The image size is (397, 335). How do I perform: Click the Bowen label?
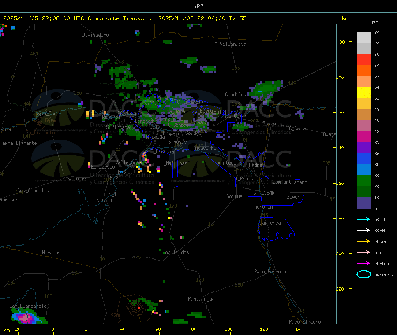pos(293,197)
